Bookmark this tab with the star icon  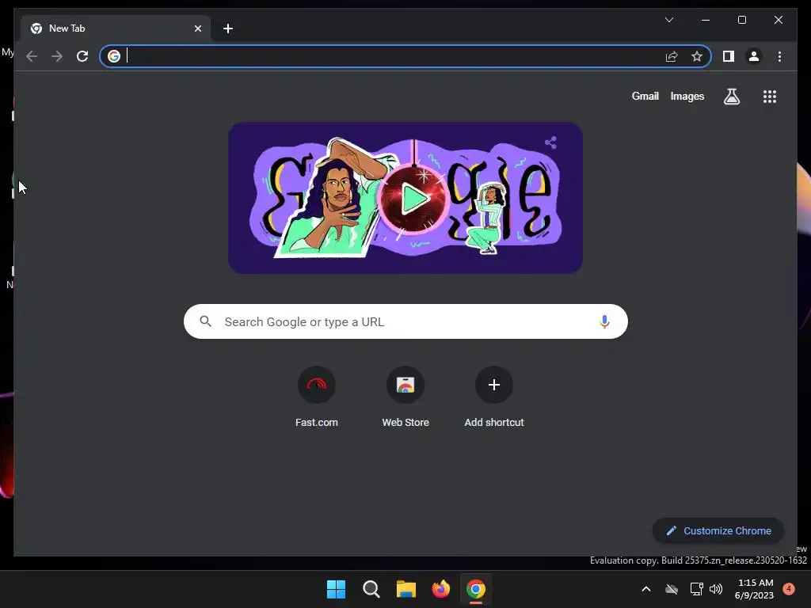pyautogui.click(x=697, y=56)
